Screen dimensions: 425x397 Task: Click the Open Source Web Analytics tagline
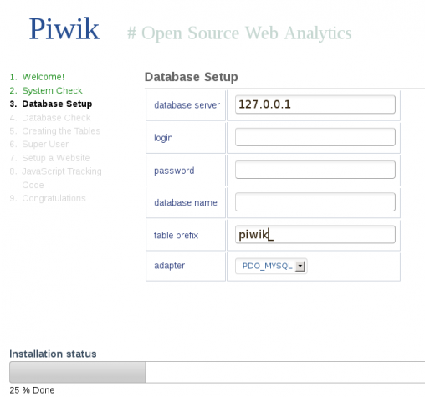click(x=239, y=33)
